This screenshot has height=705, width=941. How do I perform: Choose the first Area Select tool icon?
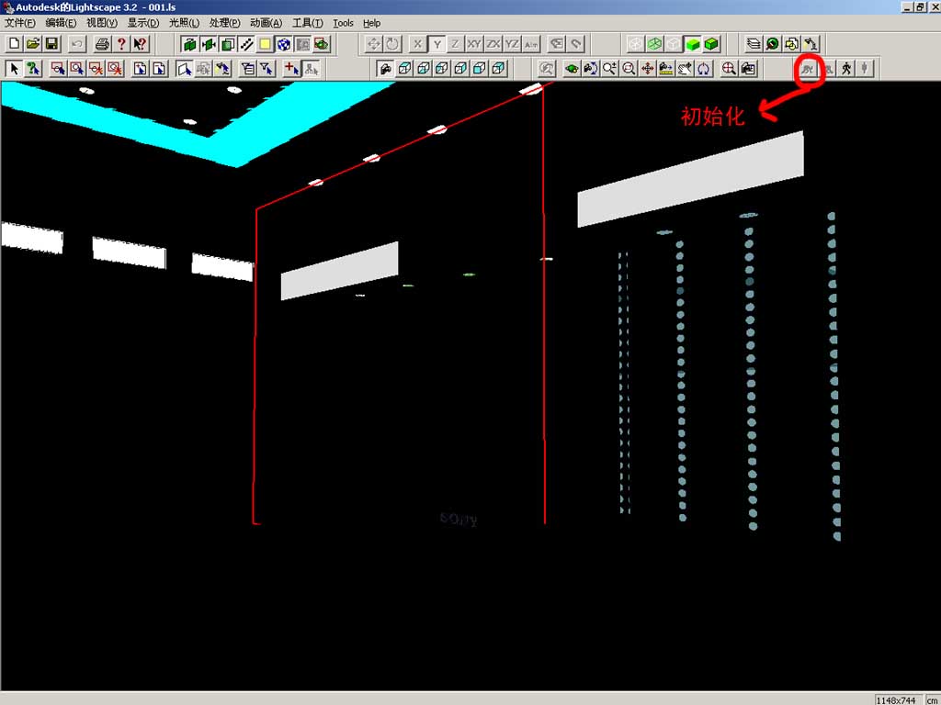pos(58,68)
